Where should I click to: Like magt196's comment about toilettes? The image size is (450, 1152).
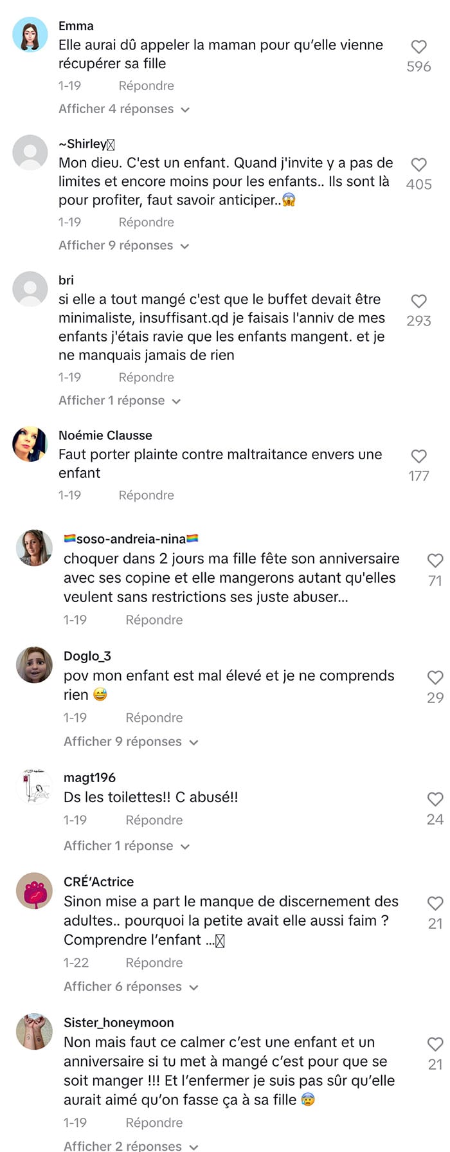(435, 799)
